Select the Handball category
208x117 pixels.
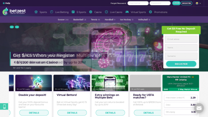(x=110, y=20)
